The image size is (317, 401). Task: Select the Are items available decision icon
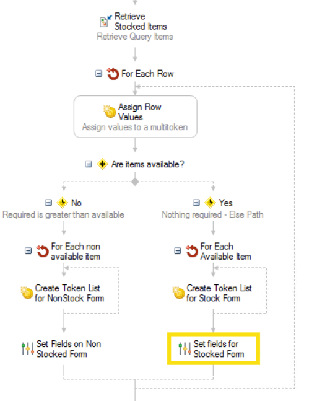tap(102, 164)
